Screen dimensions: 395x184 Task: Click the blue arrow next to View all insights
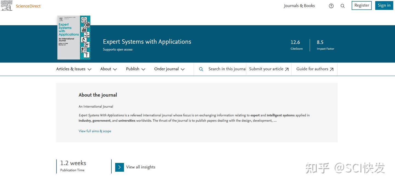coord(119,167)
